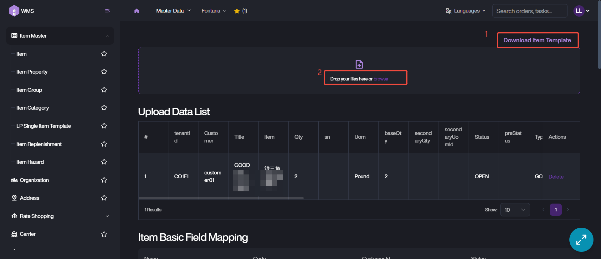The height and width of the screenshot is (259, 601).
Task: Open the favorites star in header
Action: pos(237,11)
